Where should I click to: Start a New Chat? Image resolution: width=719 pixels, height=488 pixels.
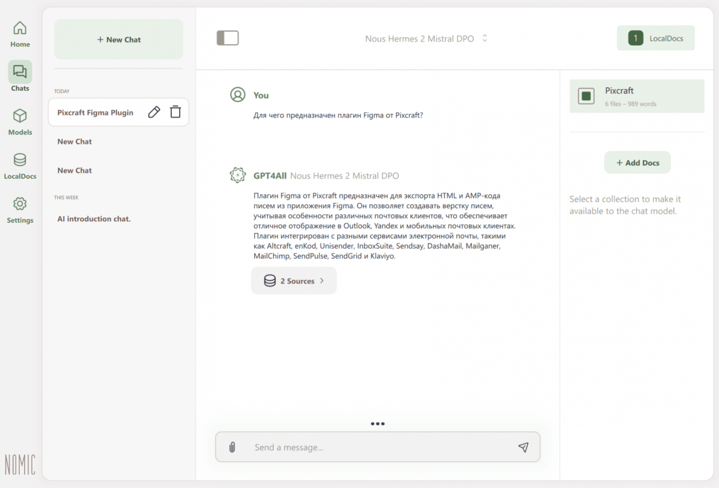119,39
